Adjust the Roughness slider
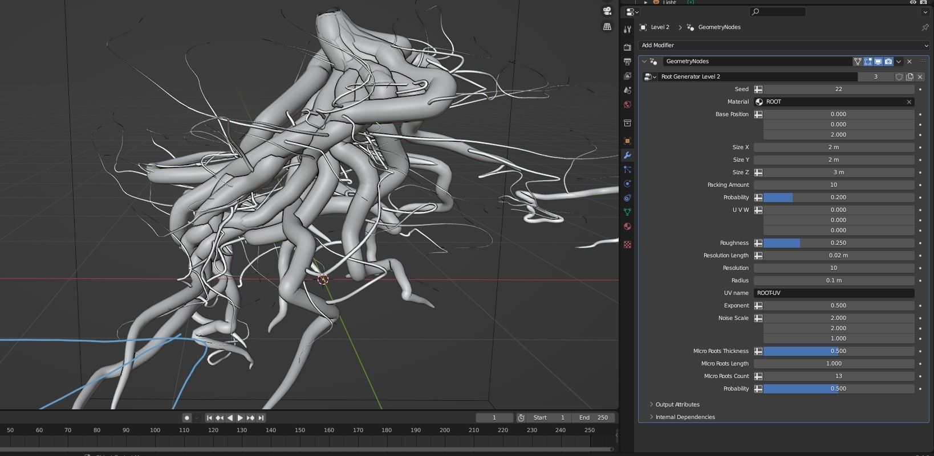 coord(838,243)
